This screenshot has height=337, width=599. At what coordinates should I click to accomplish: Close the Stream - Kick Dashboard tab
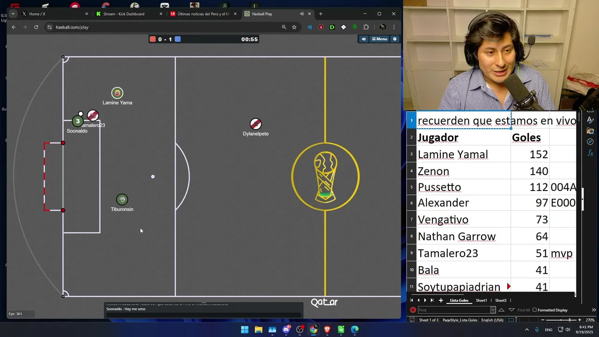point(161,14)
